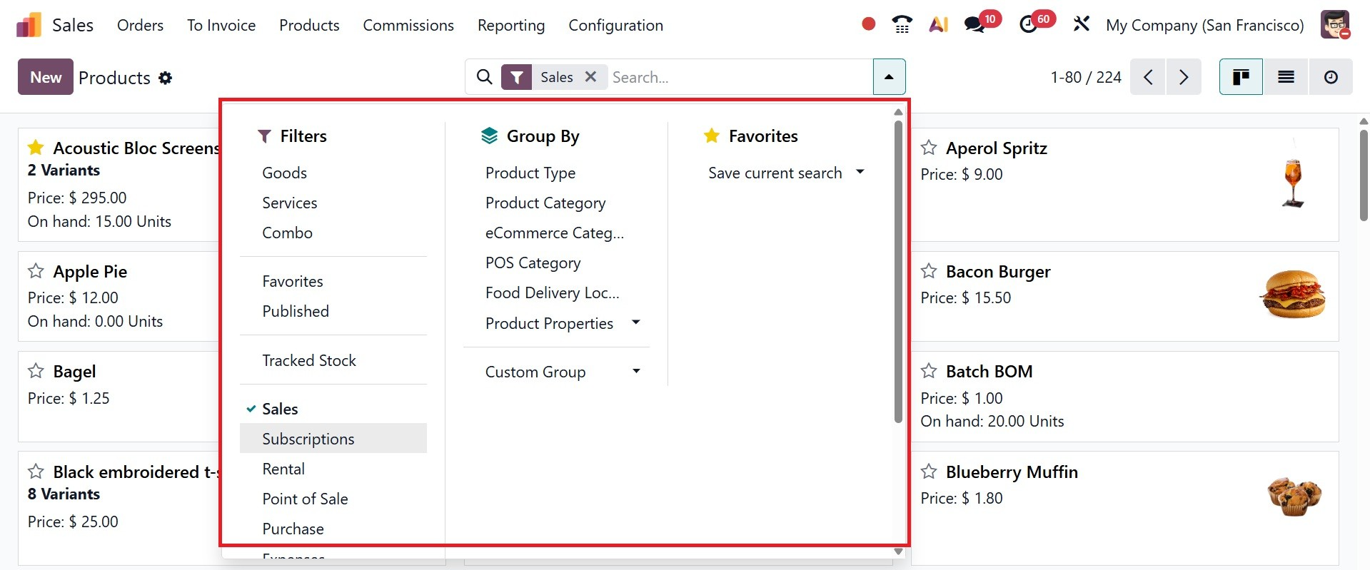Open the Configuration menu
Viewport: 1370px width, 570px height.
pyautogui.click(x=615, y=25)
